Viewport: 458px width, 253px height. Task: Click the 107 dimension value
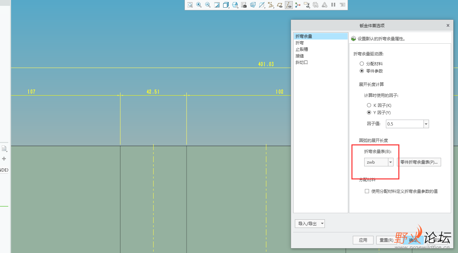[x=31, y=92]
